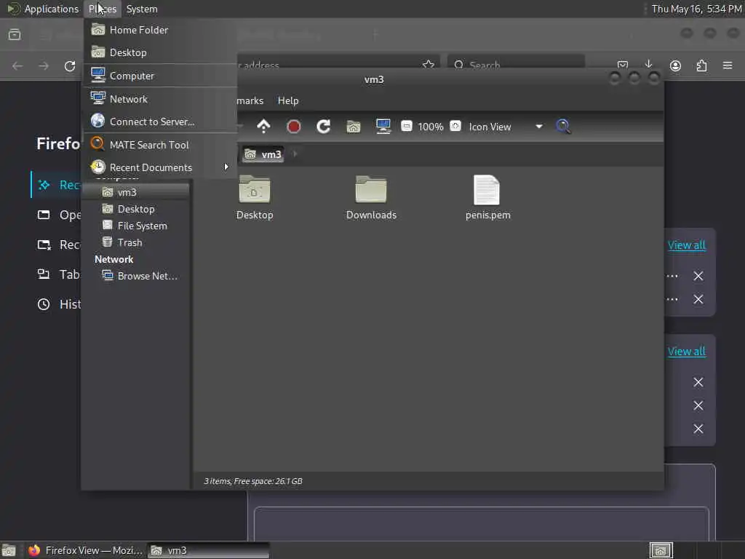Image resolution: width=745 pixels, height=559 pixels.
Task: Select the Desktop folder icon
Action: pos(255,198)
